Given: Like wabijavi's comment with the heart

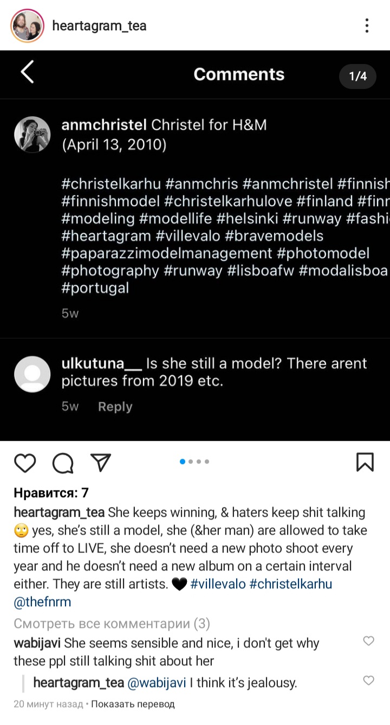Looking at the screenshot, I should point(368,641).
